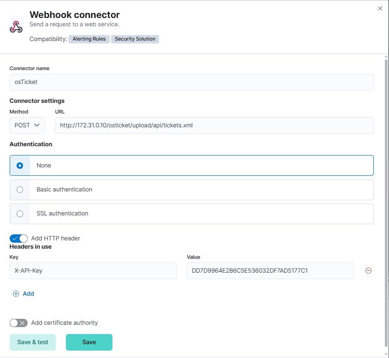Image resolution: width=389 pixels, height=358 pixels.
Task: Disable the Add HTTP header switch
Action: pos(18,239)
